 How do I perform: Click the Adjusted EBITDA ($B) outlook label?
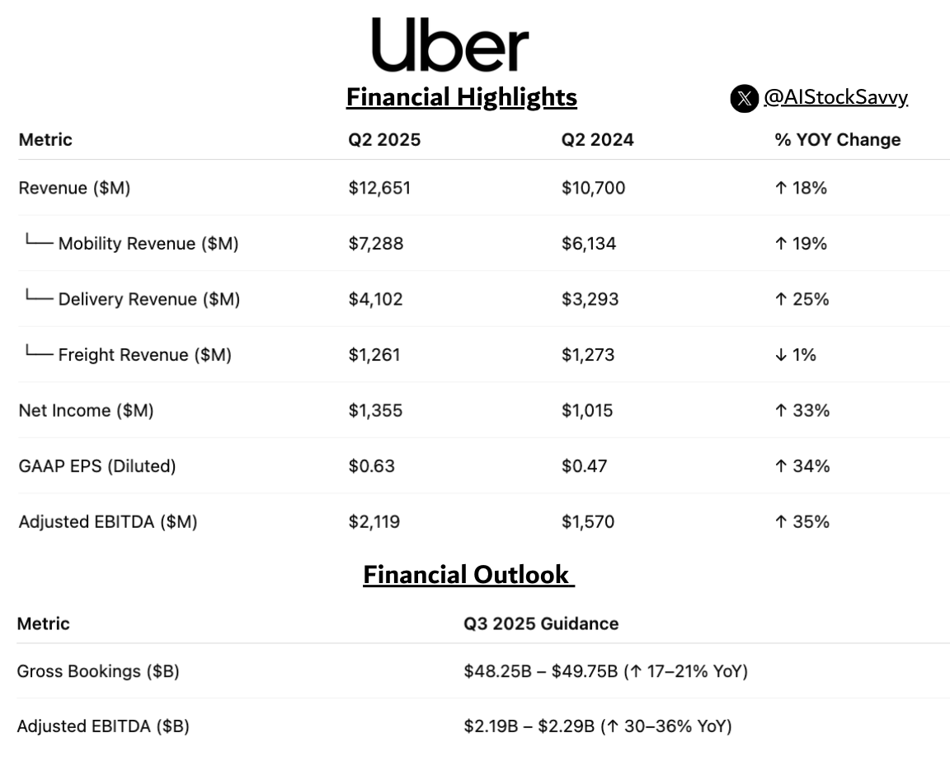(x=103, y=726)
